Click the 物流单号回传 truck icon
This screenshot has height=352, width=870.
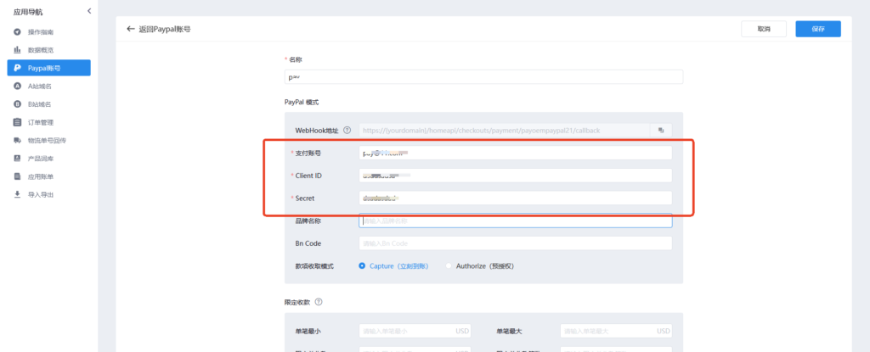coord(17,140)
